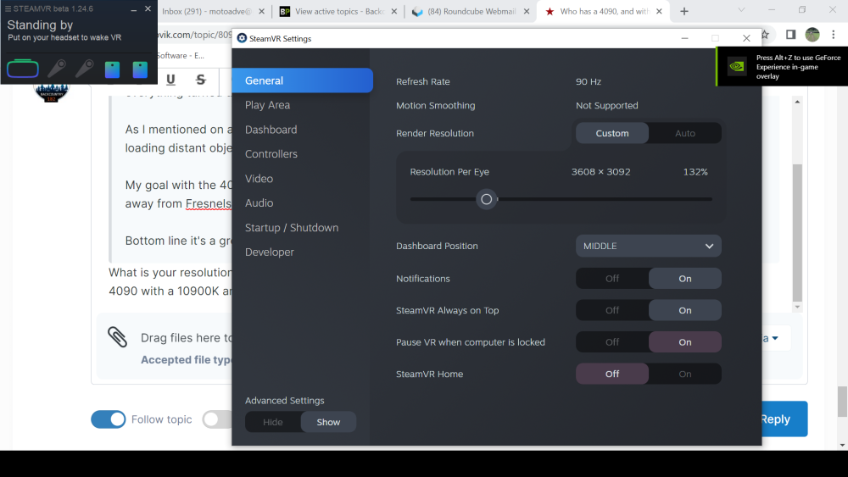
Task: Open the Chrome profile avatar
Action: coord(812,35)
